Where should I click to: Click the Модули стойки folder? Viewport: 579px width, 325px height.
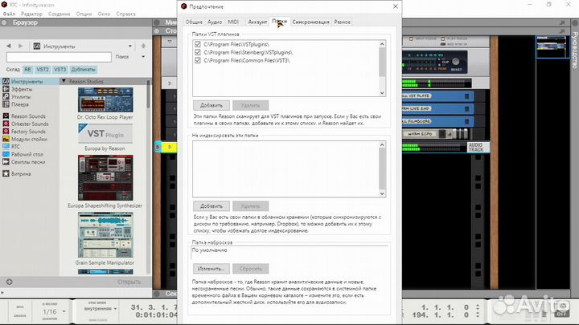coord(29,137)
